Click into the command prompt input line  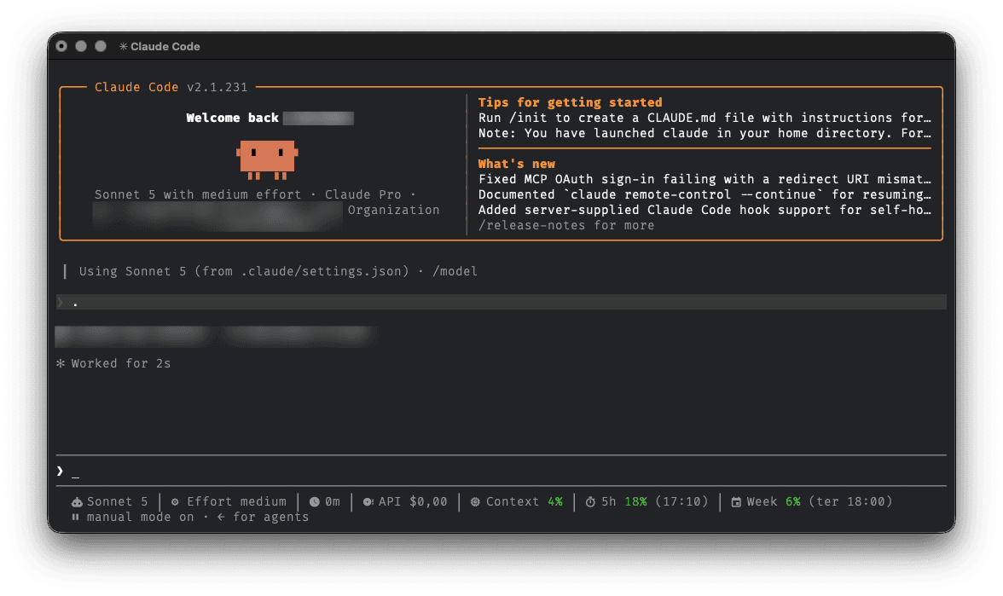click(x=501, y=471)
